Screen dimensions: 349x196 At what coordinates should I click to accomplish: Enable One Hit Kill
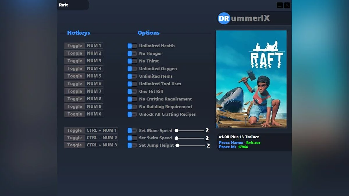132,91
